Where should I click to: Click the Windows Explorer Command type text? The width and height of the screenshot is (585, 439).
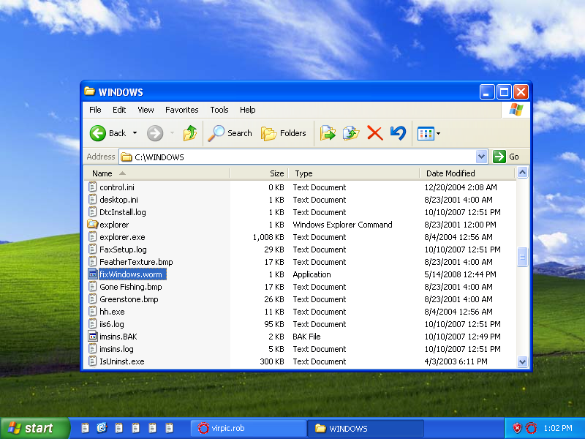[x=342, y=225]
